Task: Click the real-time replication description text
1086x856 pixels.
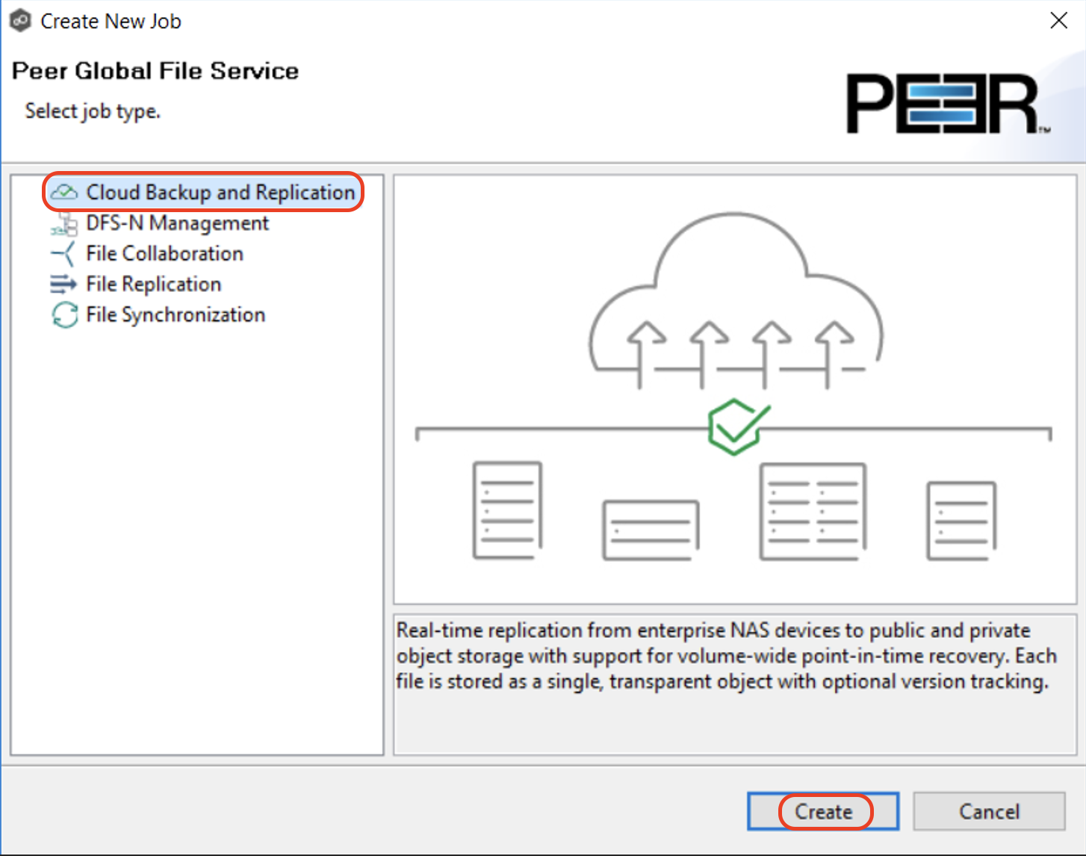Action: 726,656
